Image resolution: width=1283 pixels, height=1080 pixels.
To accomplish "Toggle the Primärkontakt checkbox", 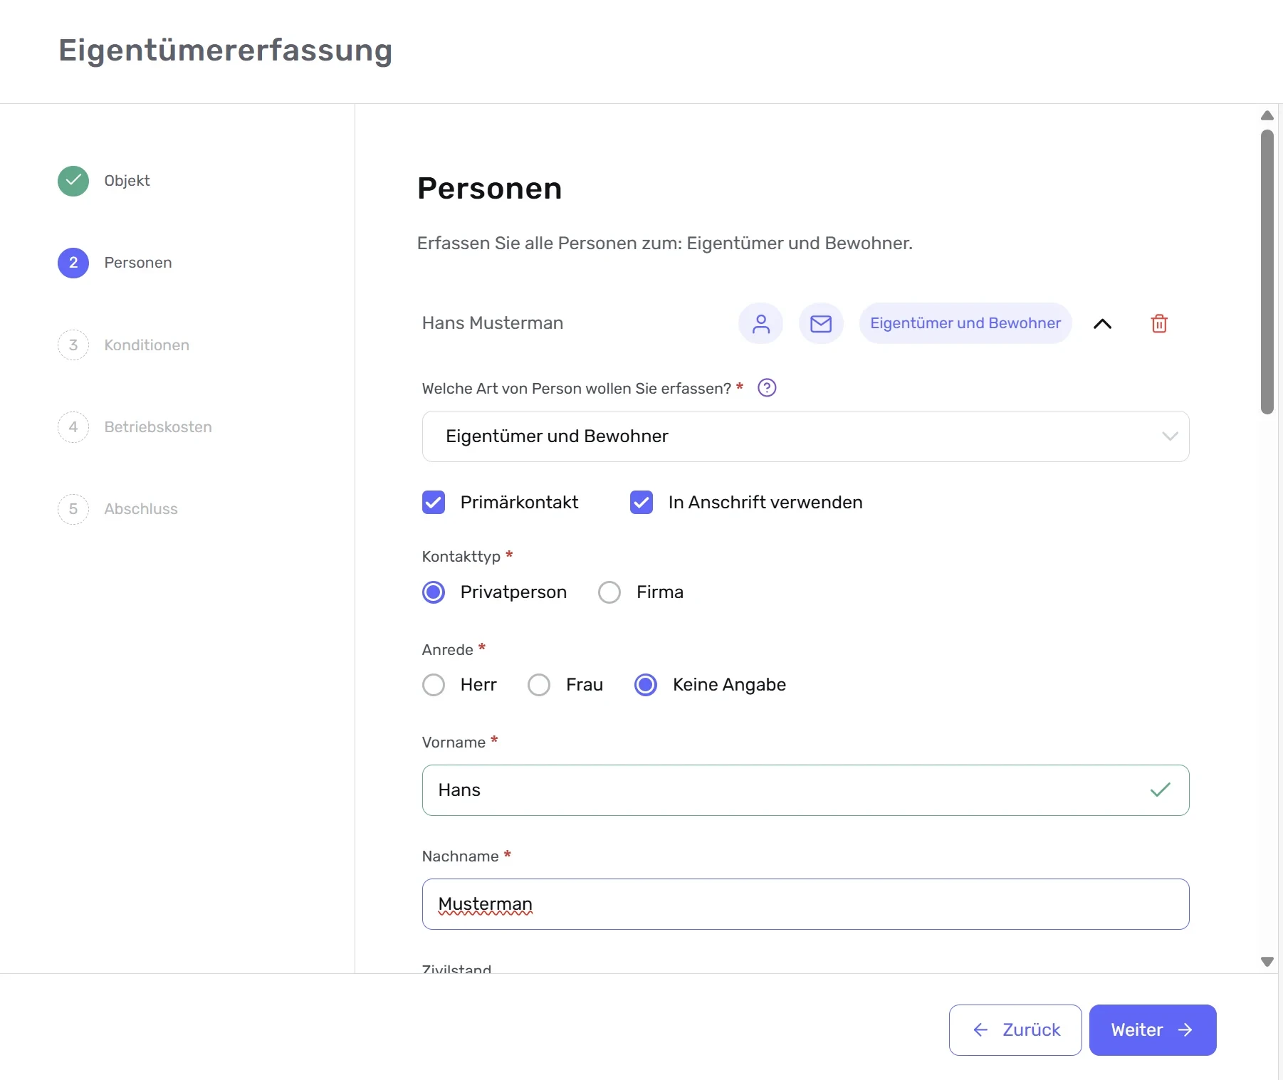I will [434, 502].
